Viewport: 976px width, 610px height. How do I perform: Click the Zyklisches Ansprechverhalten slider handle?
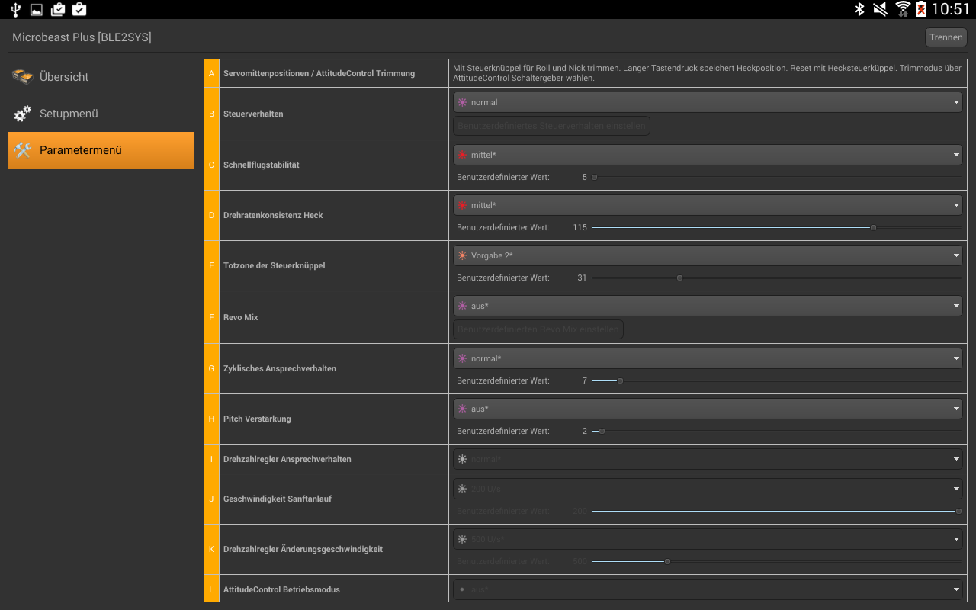click(620, 380)
